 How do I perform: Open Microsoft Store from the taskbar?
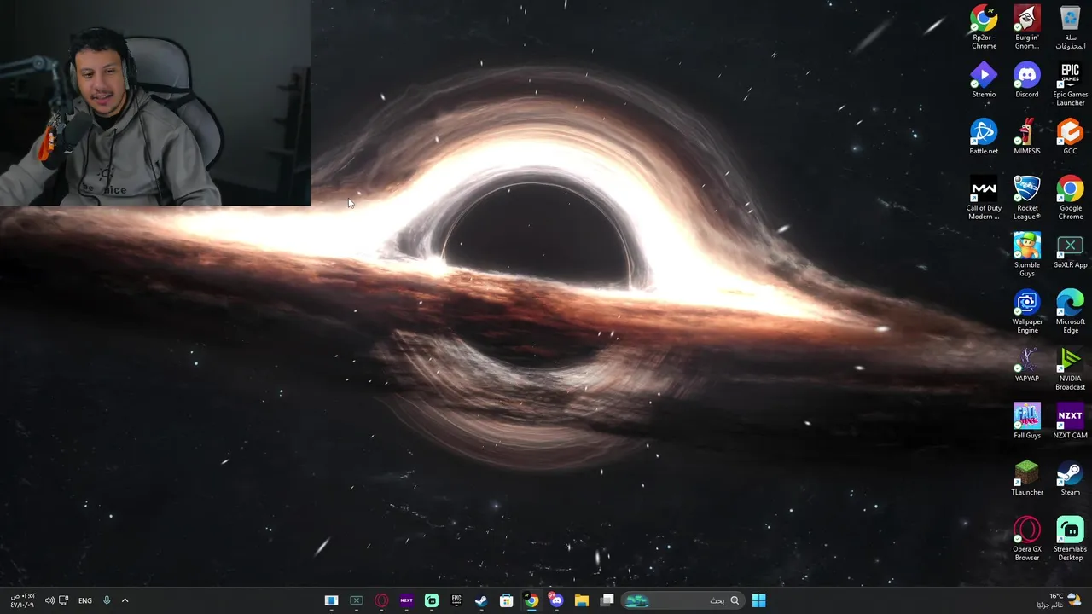(x=507, y=600)
